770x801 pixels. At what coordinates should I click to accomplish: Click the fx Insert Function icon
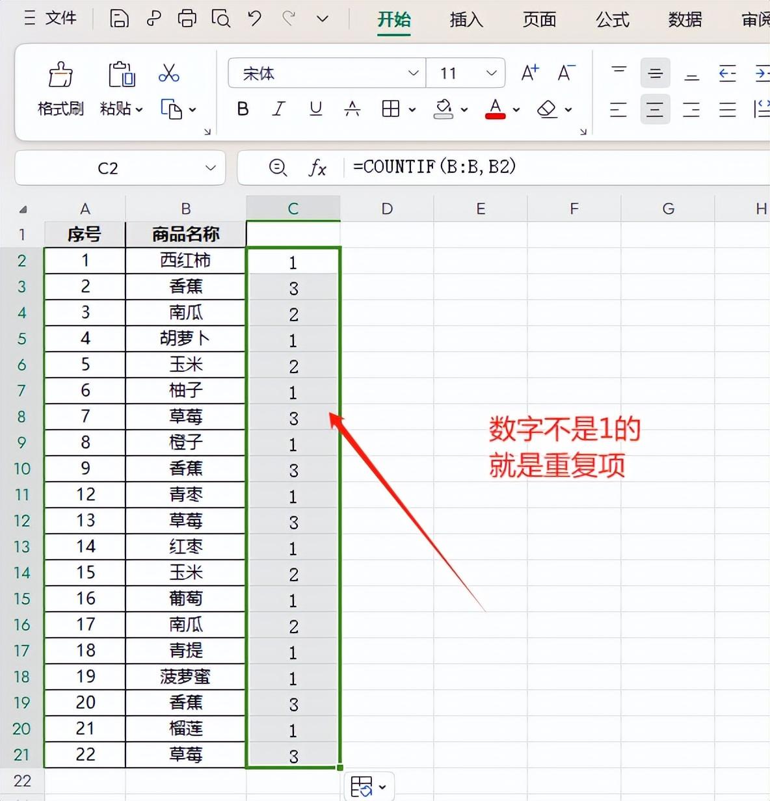click(317, 168)
